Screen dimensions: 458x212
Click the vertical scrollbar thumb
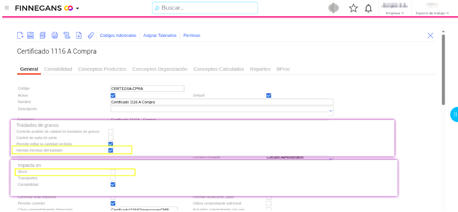pyautogui.click(x=443, y=70)
